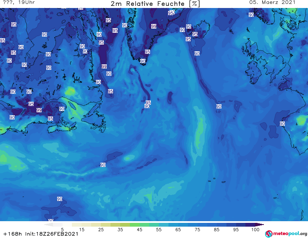308x238 pixels.
Task: Click the '+168h Init:18Z26FEB2021' forecast label
Action: [x=41, y=234]
